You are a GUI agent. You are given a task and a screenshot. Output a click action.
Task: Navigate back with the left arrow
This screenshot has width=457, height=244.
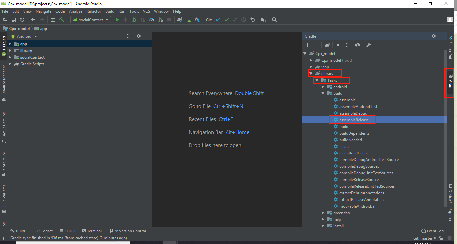pyautogui.click(x=33, y=20)
